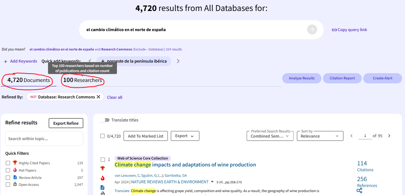Viewport: 405px width, 195px height.
Task: Remove the Research Commons database filter
Action: 98,97
